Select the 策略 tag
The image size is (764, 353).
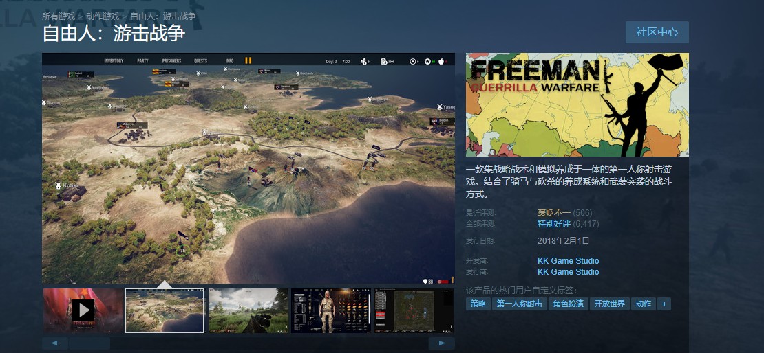point(478,304)
